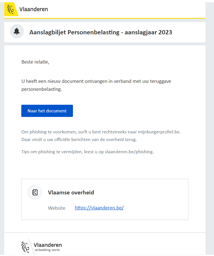Select the 'Aanslagbiljet Personenbelasting - aanslagjaar 2023' title
This screenshot has height=256, width=214.
pyautogui.click(x=101, y=32)
